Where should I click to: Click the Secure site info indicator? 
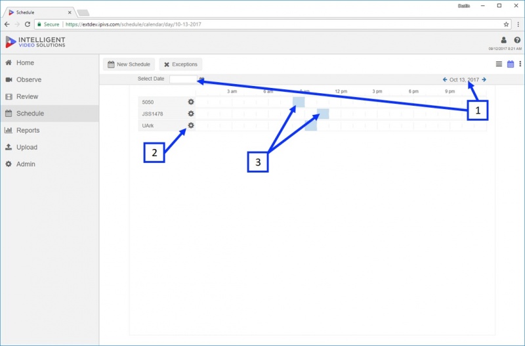point(48,24)
